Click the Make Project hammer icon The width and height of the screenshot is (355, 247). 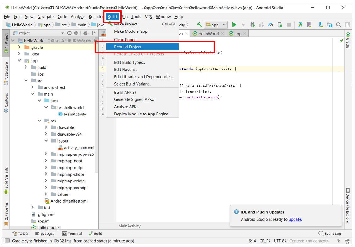(199, 25)
